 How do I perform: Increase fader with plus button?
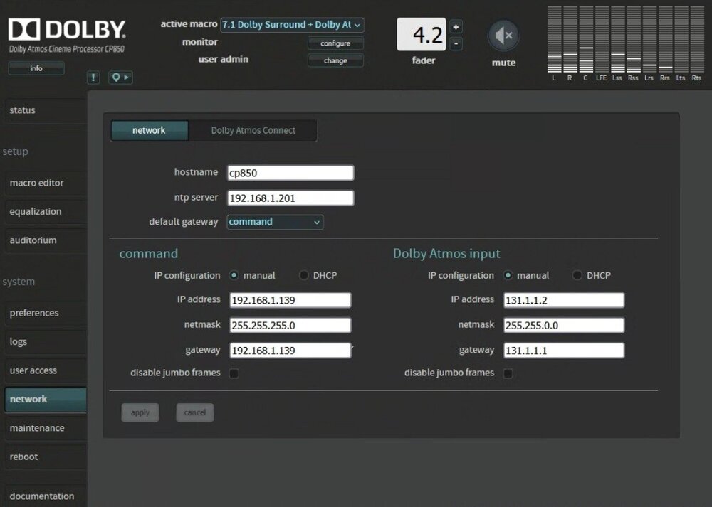[456, 27]
